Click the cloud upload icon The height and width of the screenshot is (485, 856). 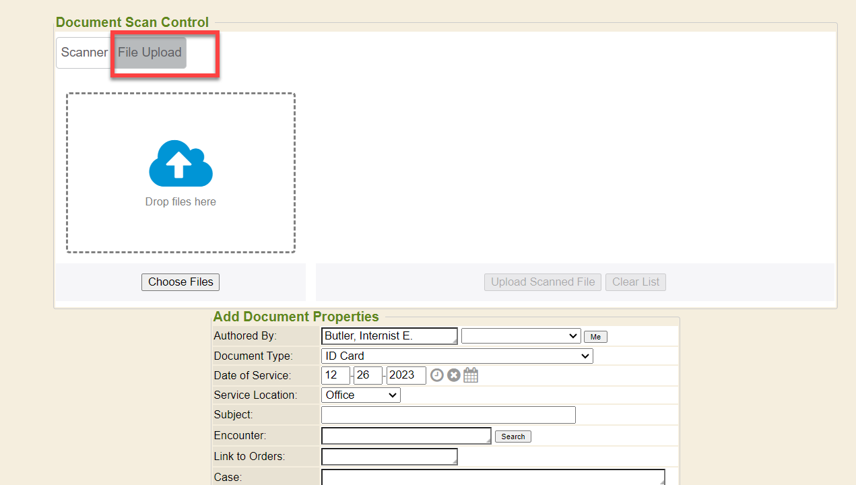coord(180,163)
